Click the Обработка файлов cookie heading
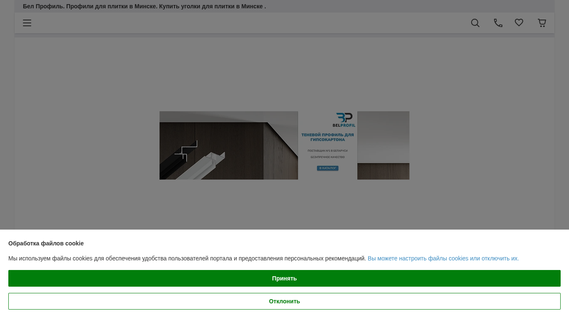This screenshot has width=569, height=320. tap(46, 243)
